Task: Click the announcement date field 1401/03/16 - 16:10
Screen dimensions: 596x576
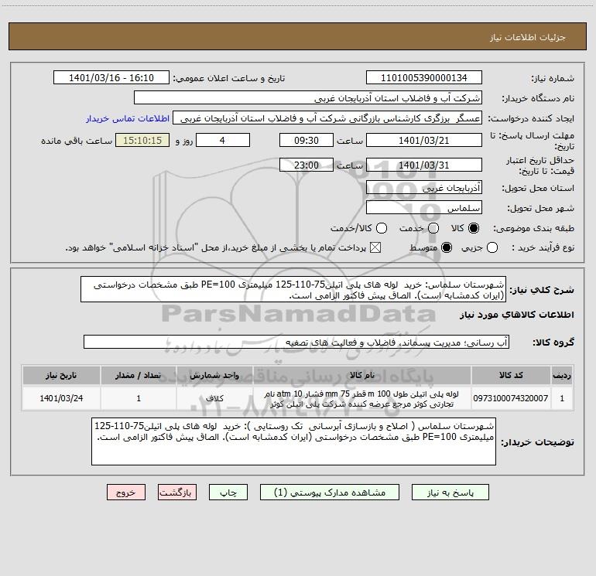Action: pyautogui.click(x=111, y=78)
